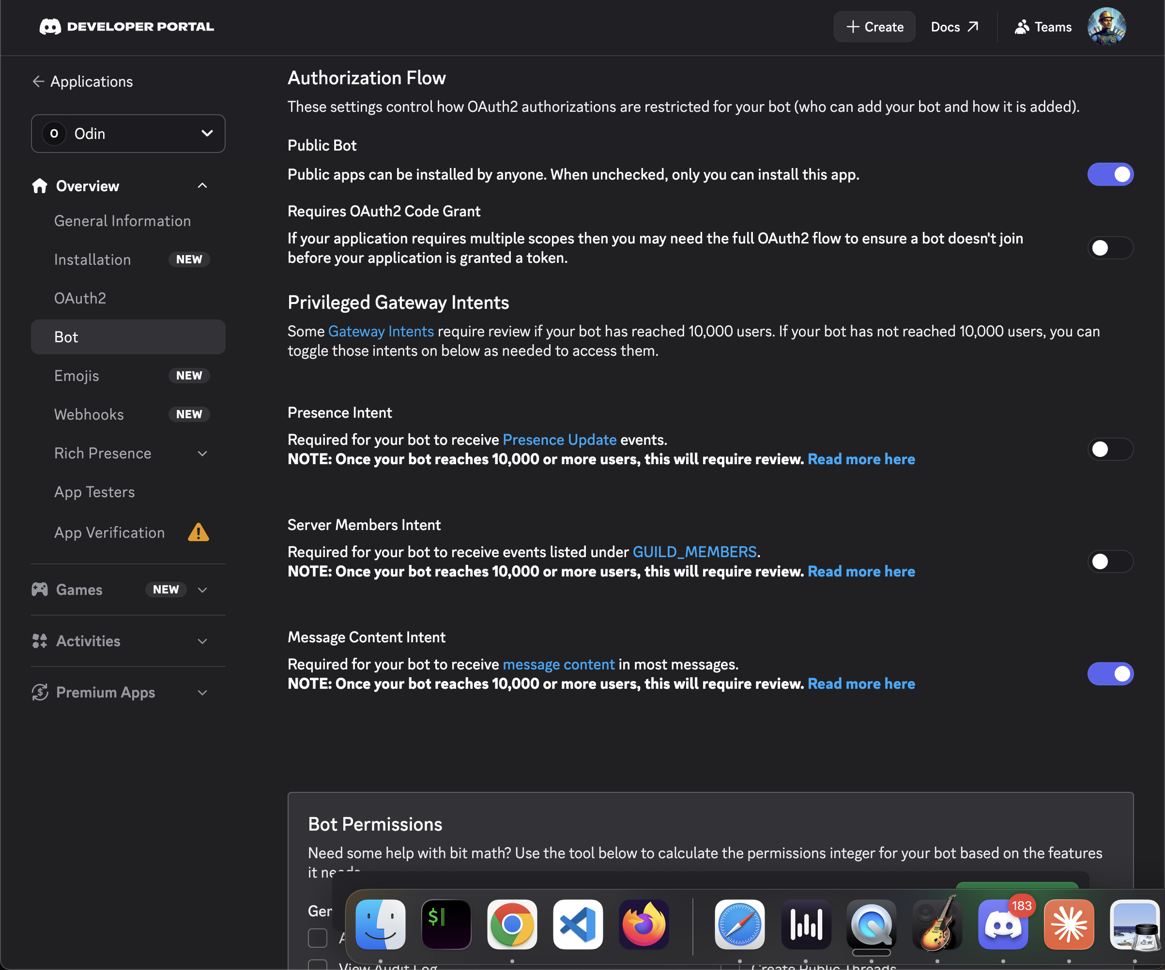This screenshot has height=970, width=1165.
Task: Open the Webhooks page
Action: pyautogui.click(x=89, y=414)
